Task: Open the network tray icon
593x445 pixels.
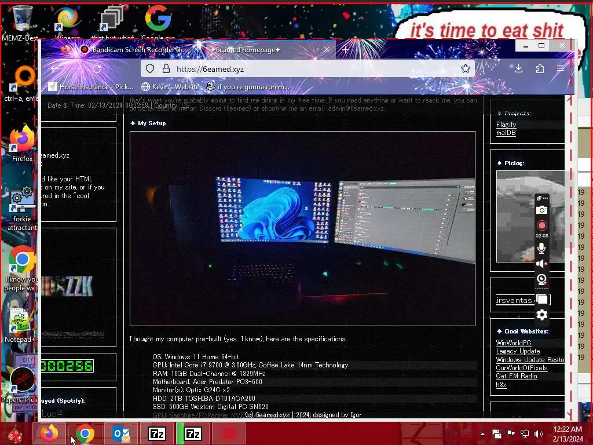Action: click(525, 434)
